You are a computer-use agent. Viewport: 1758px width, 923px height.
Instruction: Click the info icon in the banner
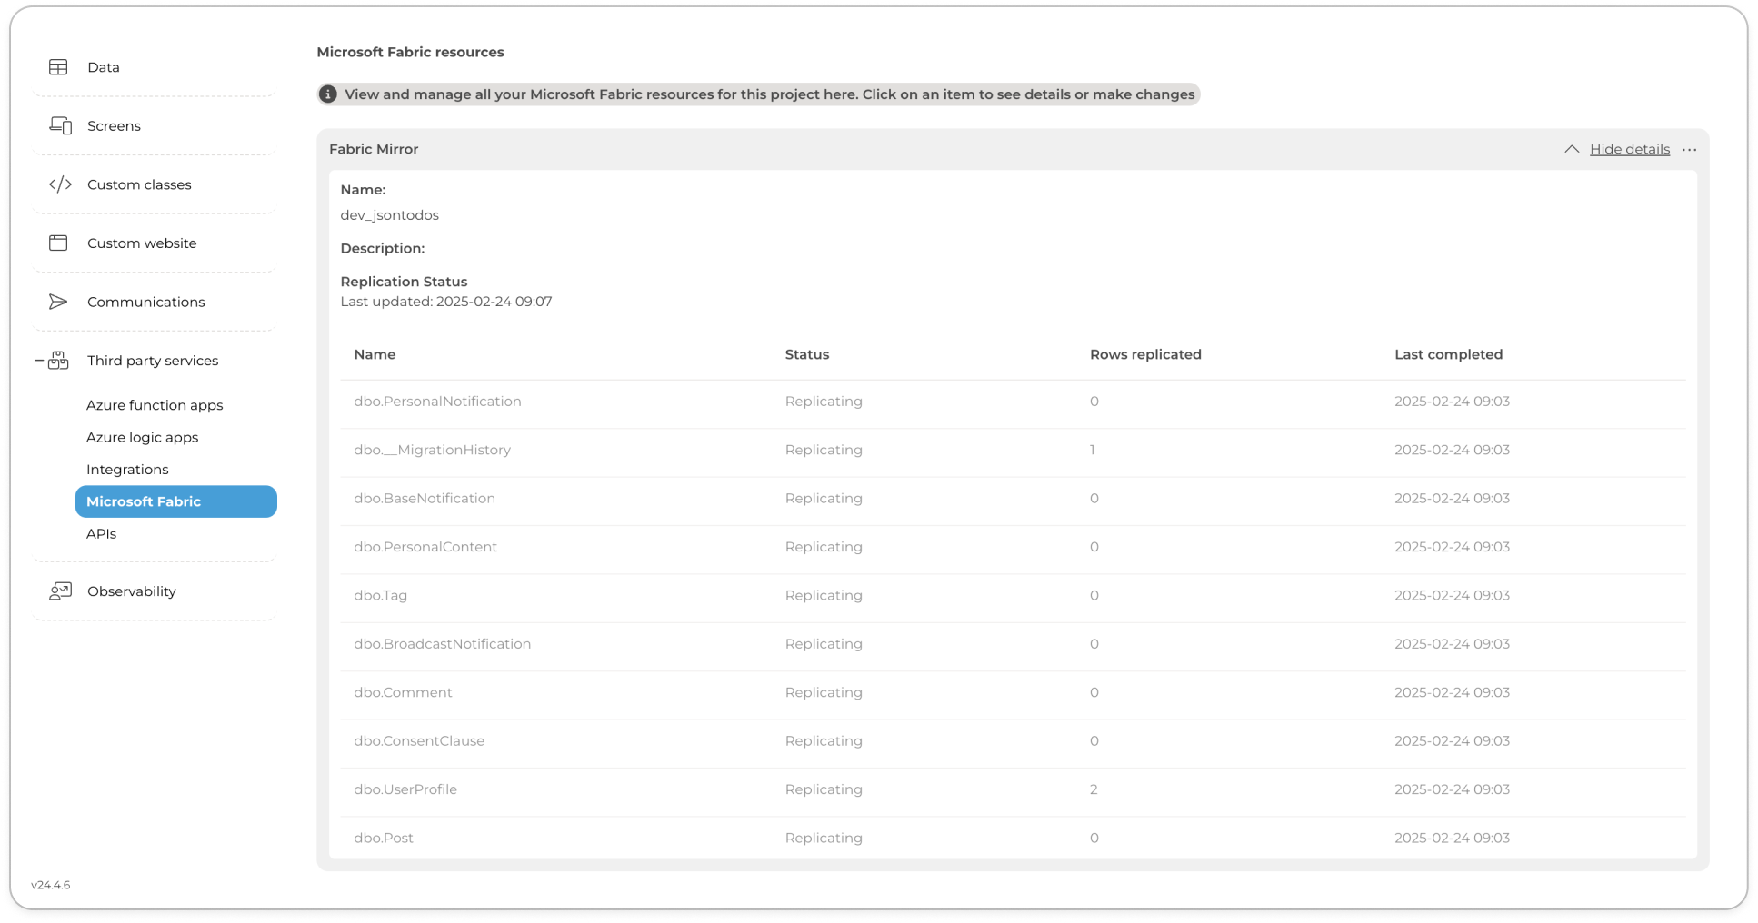[x=328, y=94]
